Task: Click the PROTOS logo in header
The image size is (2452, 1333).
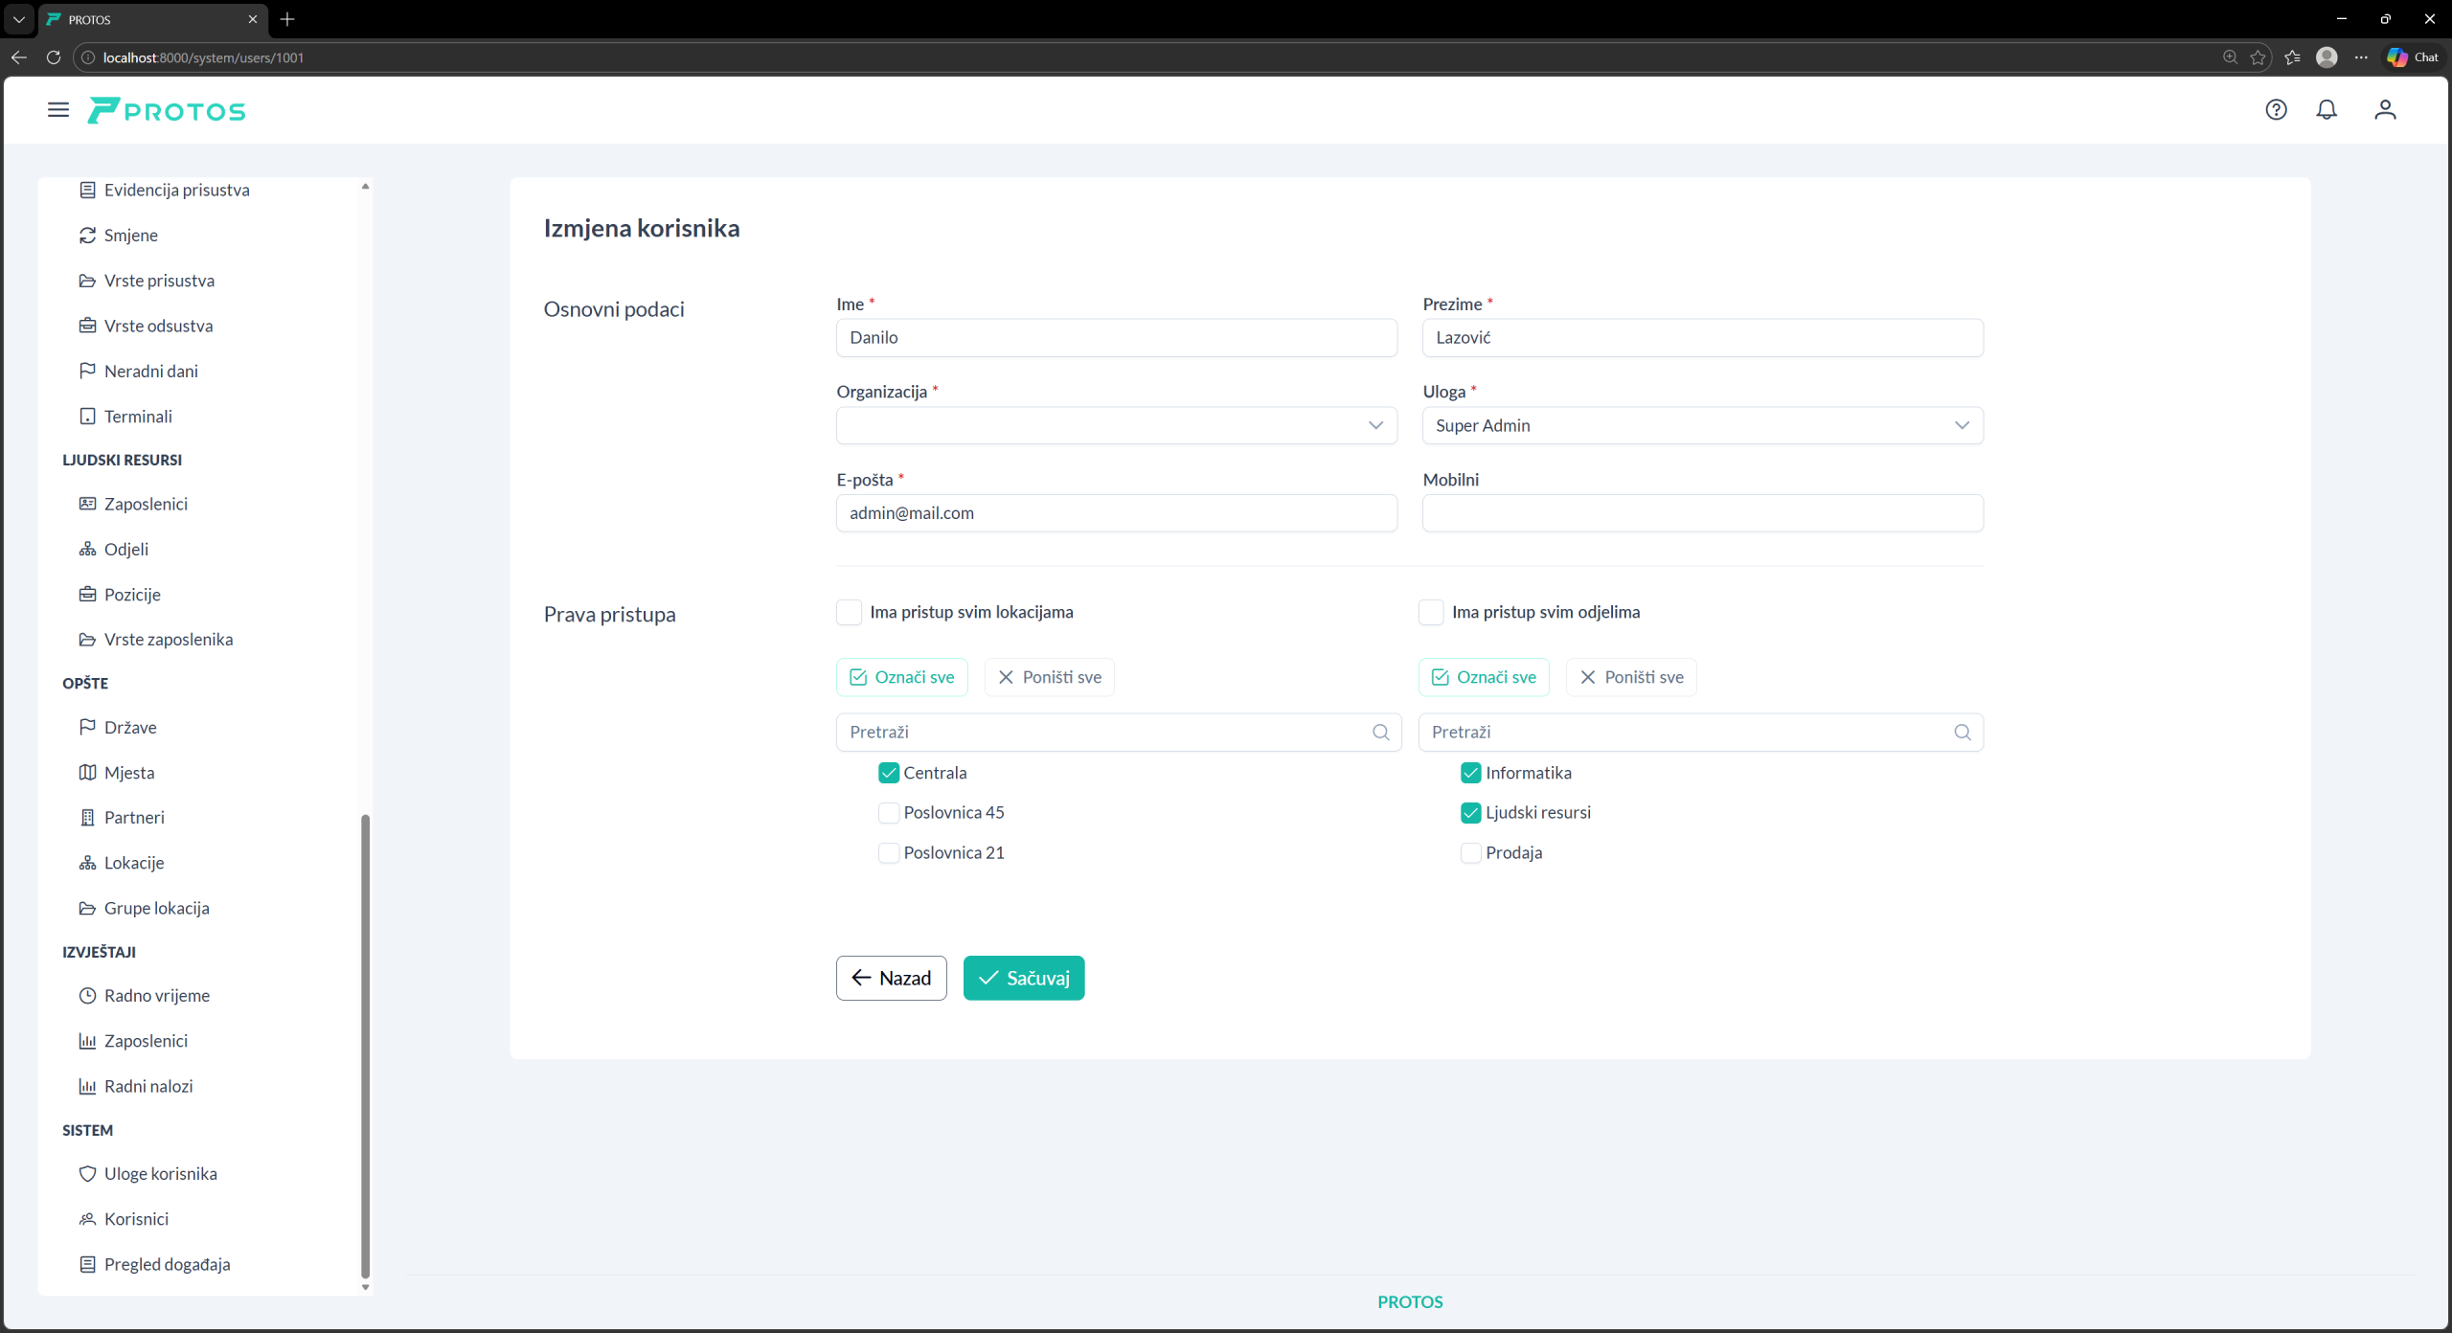Action: (167, 111)
